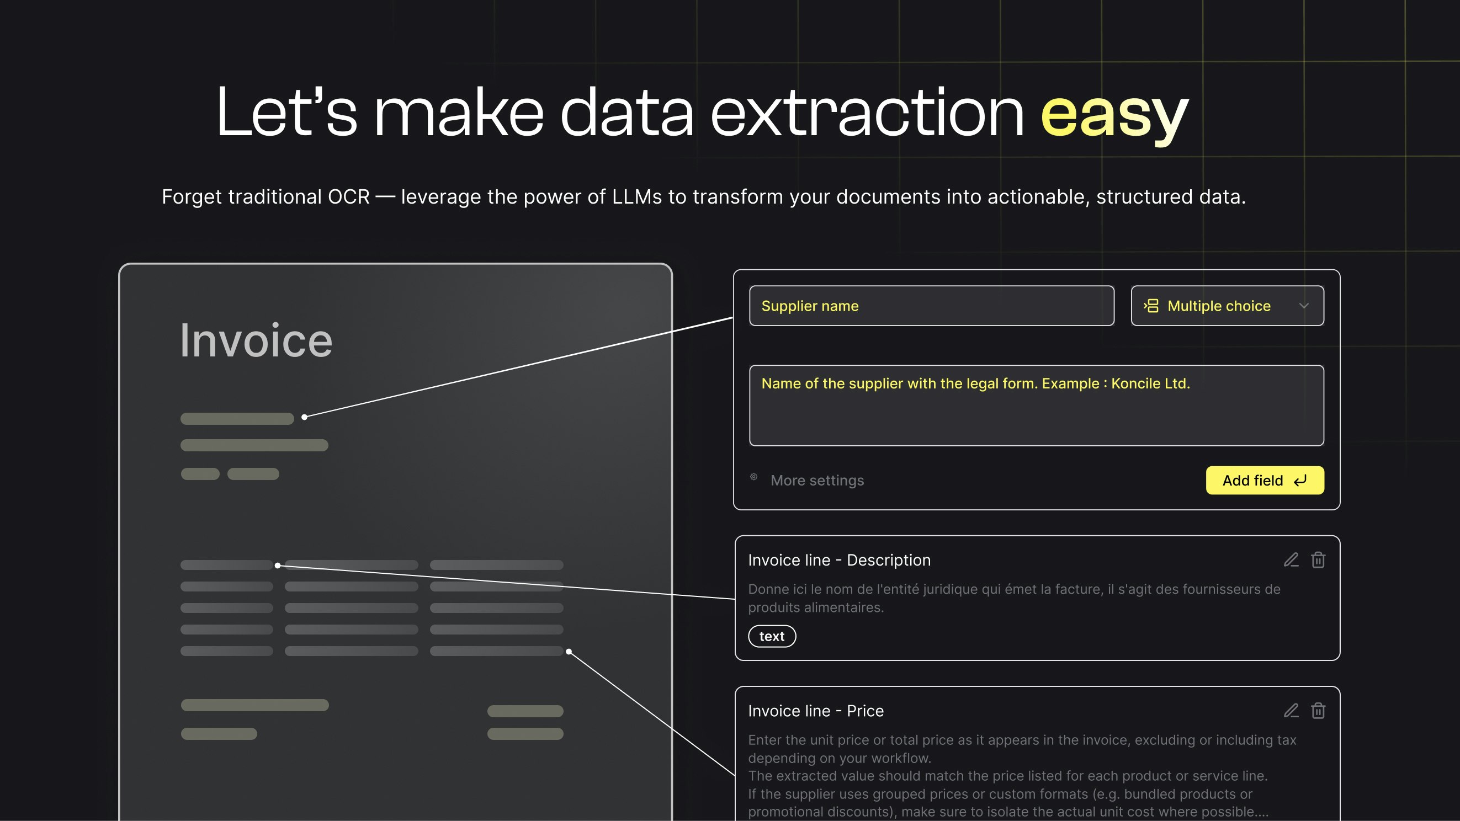Delete the Invoice line - Description field
Image resolution: width=1460 pixels, height=821 pixels.
[x=1318, y=560]
